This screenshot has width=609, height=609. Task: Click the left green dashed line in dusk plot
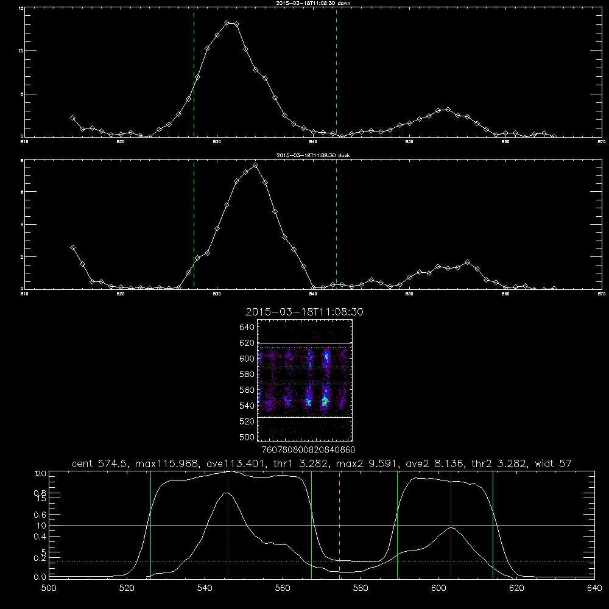[x=194, y=225]
